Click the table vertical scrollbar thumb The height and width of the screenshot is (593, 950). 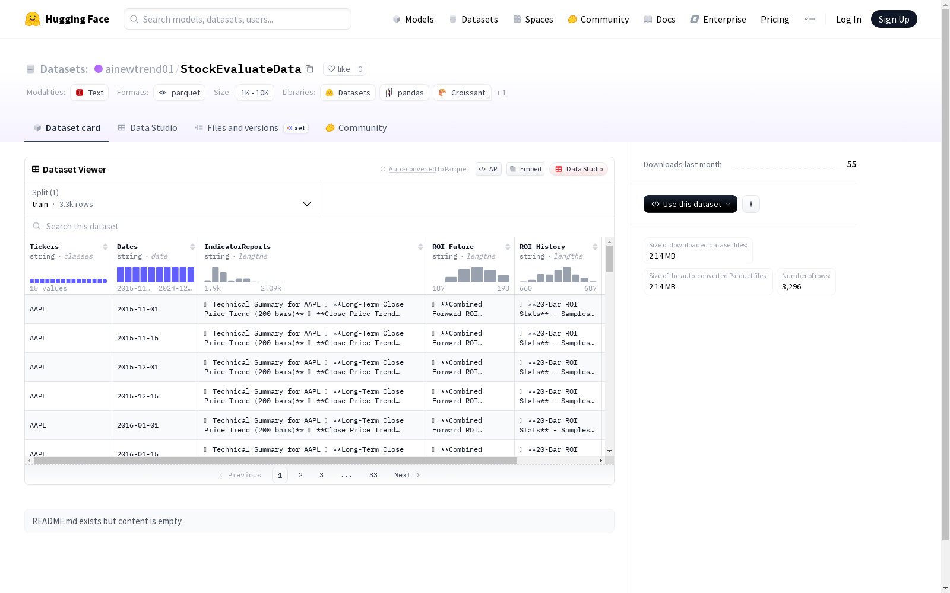point(609,259)
